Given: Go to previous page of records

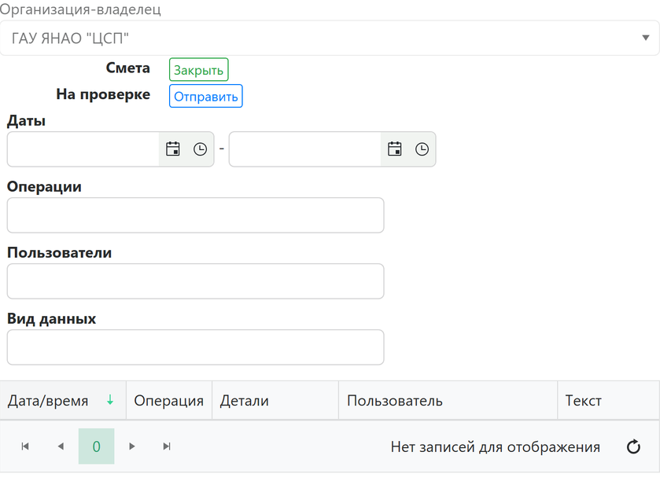Looking at the screenshot, I should [61, 446].
